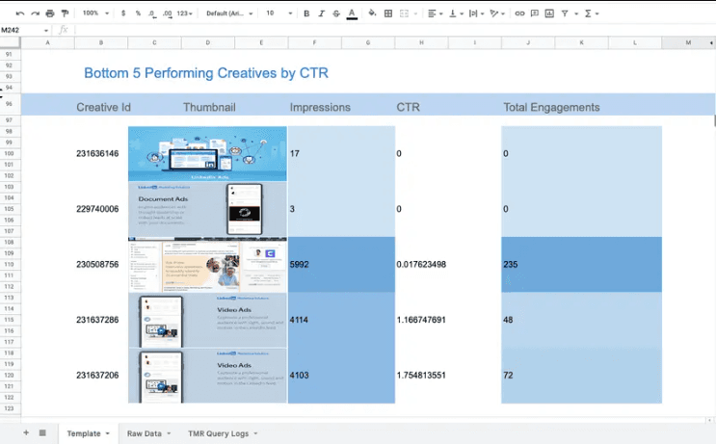Click the vertical scrollbar thumb

point(714,120)
